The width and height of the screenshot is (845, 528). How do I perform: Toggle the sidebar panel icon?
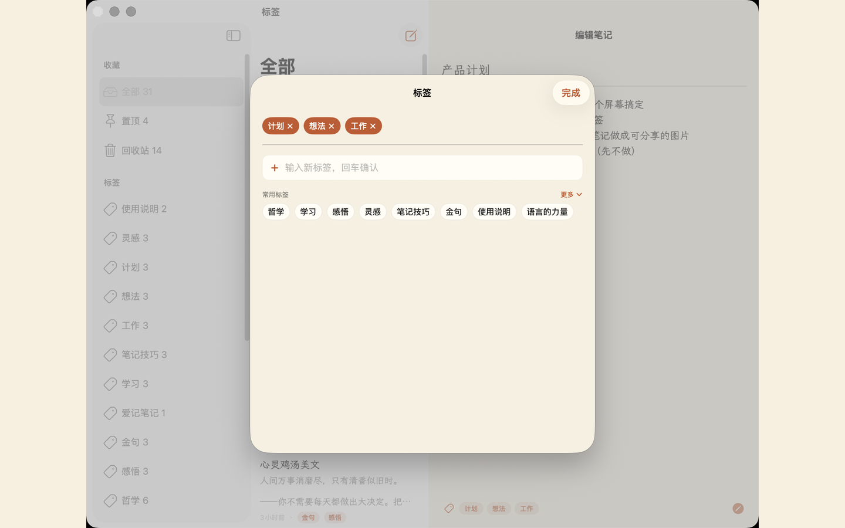(x=234, y=36)
